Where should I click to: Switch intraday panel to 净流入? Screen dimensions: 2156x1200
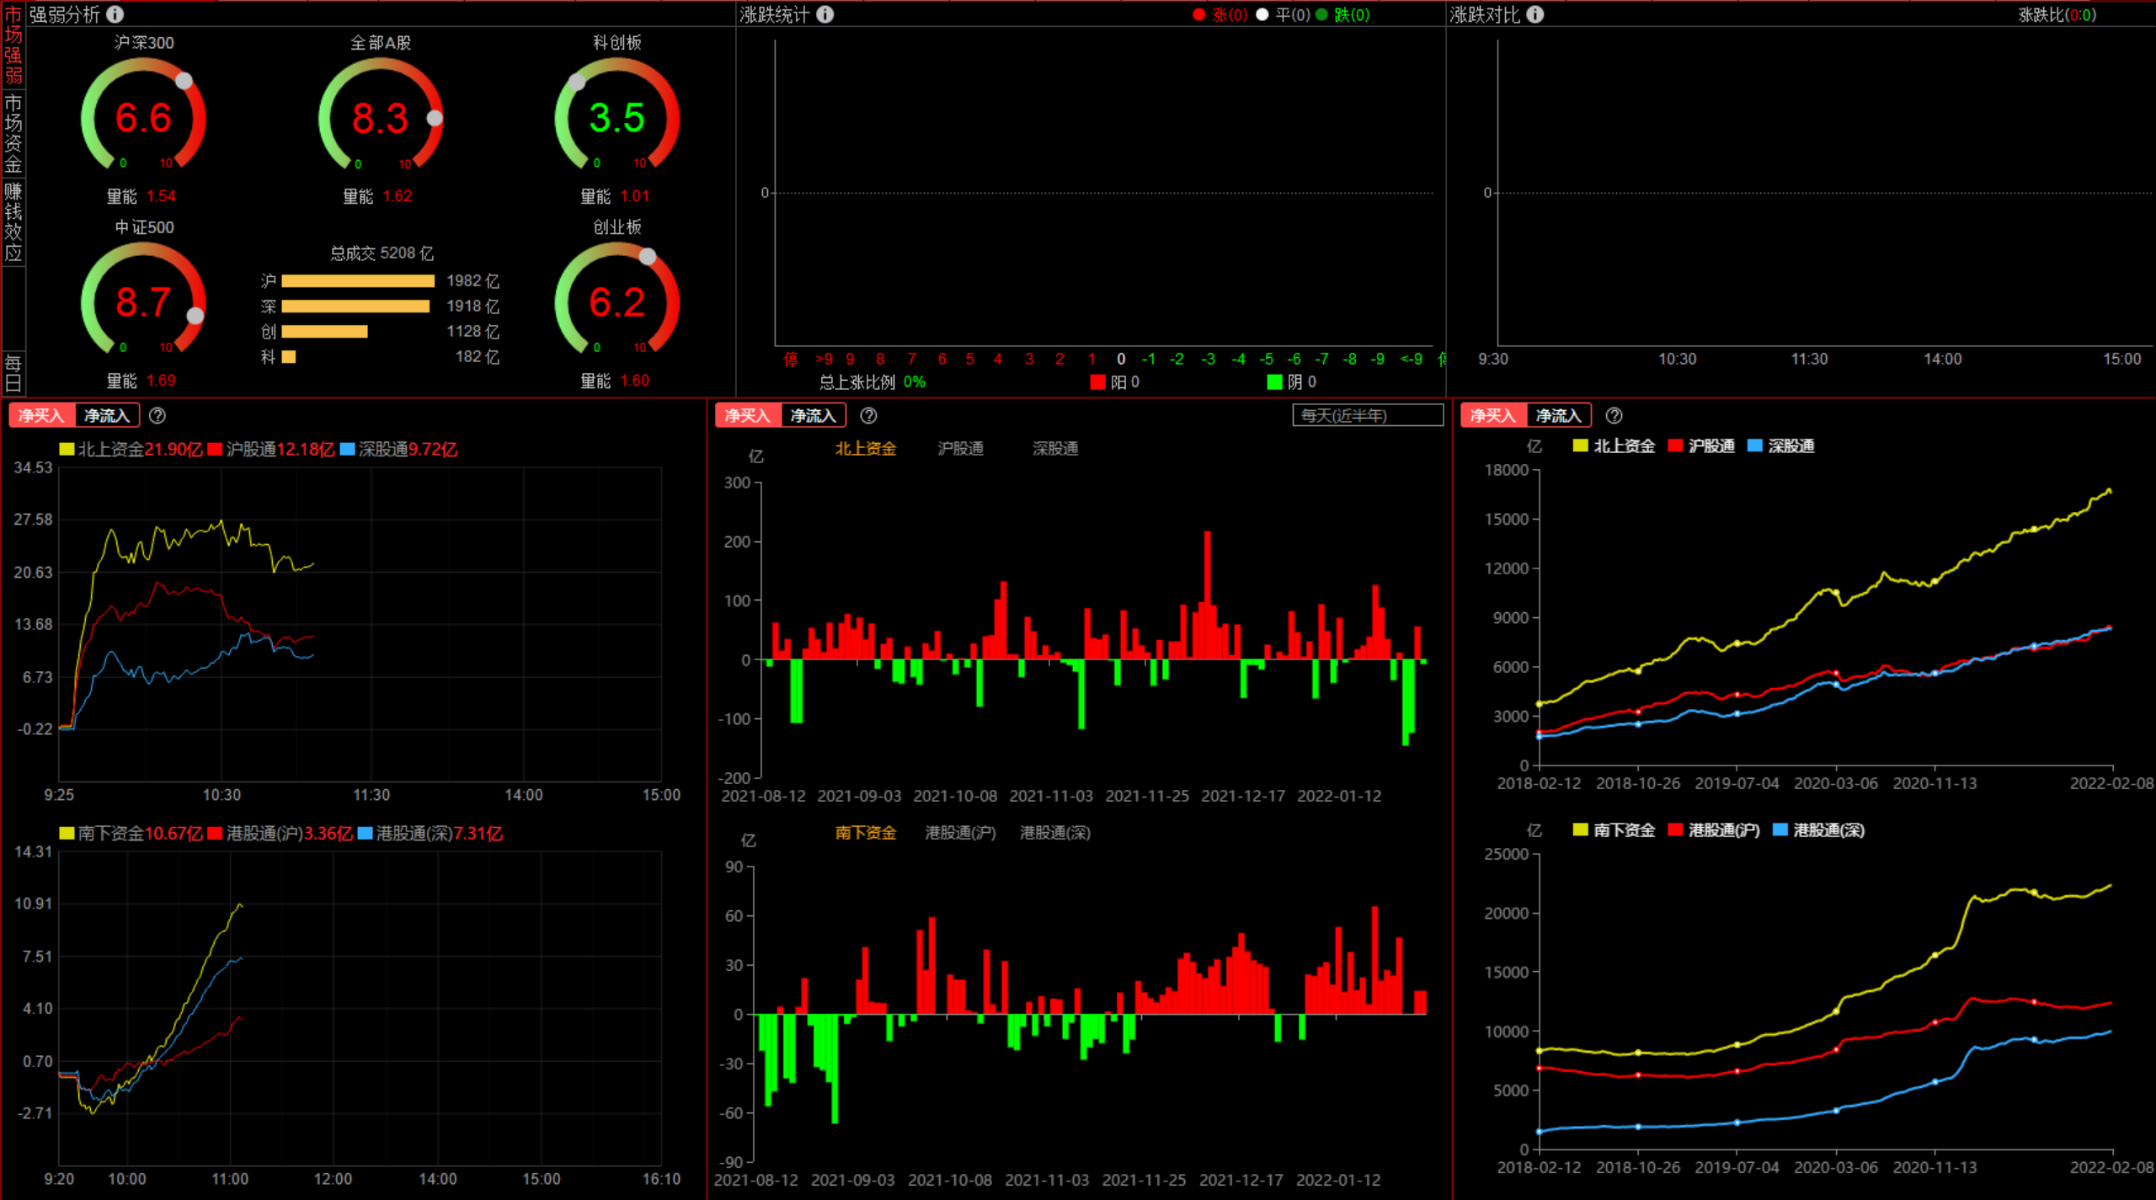tap(106, 415)
